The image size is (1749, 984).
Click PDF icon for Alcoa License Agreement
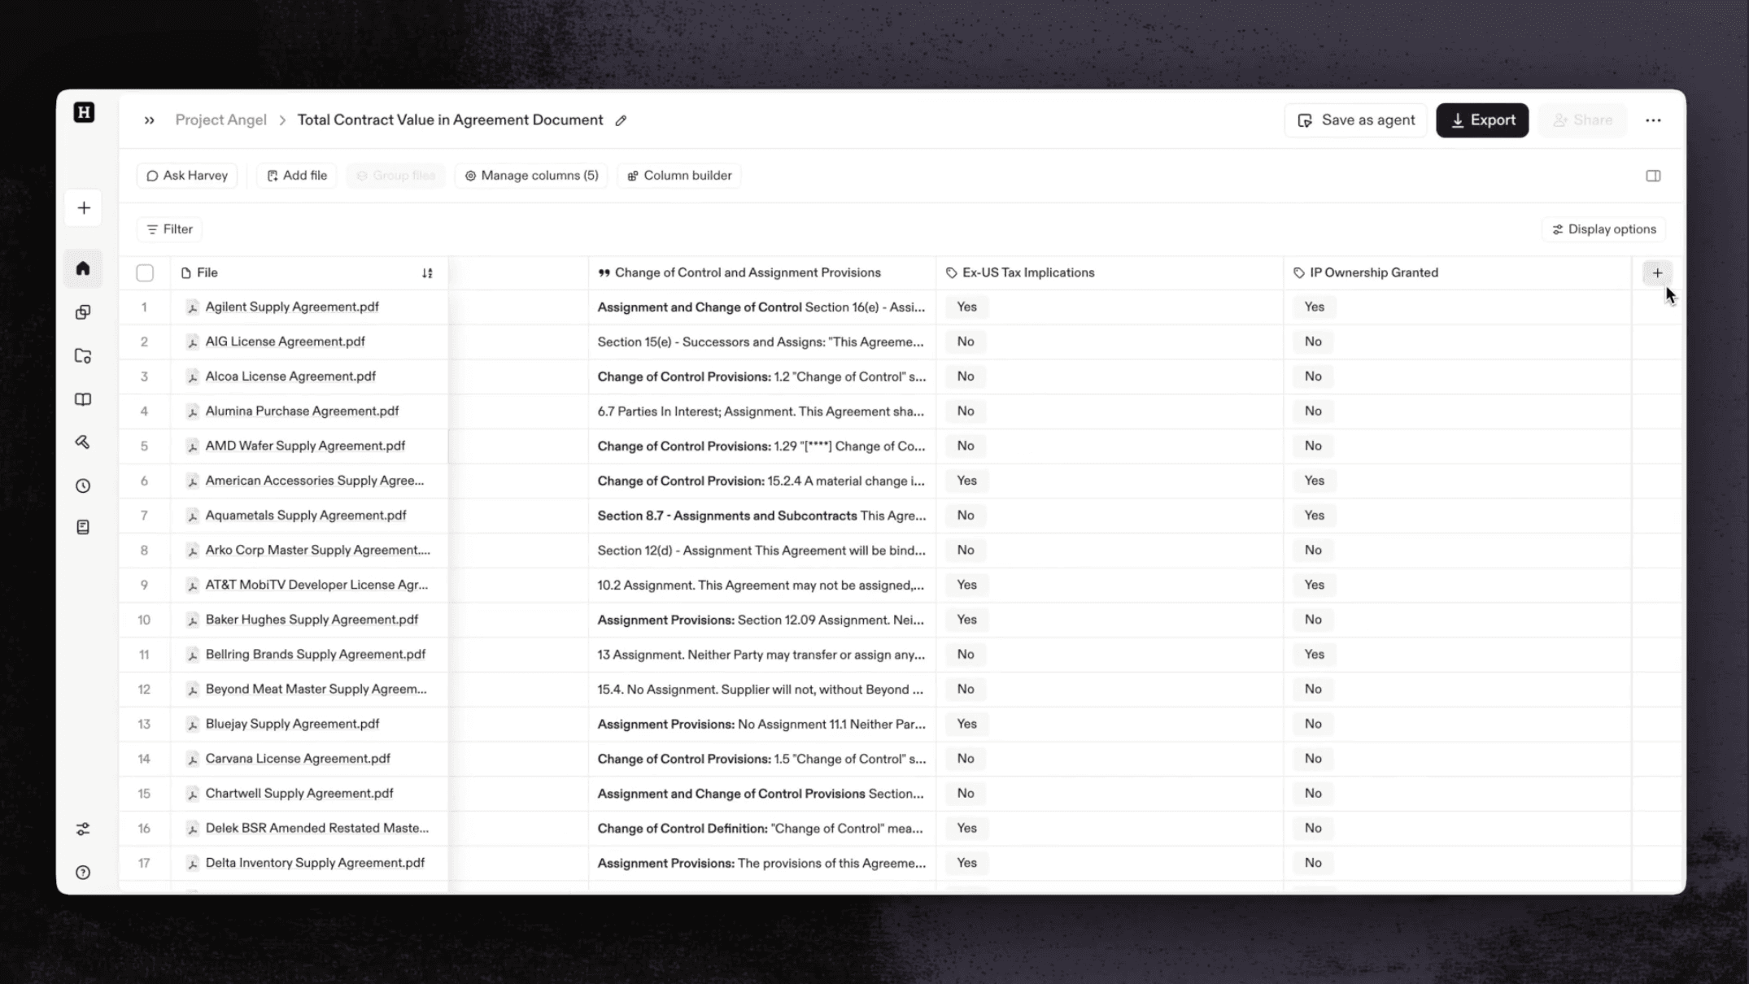pos(193,377)
